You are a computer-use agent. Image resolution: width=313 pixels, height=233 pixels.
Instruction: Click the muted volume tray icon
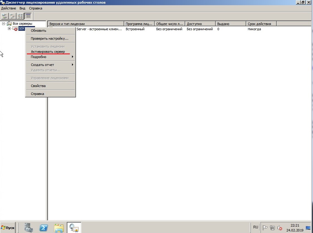coord(280,228)
